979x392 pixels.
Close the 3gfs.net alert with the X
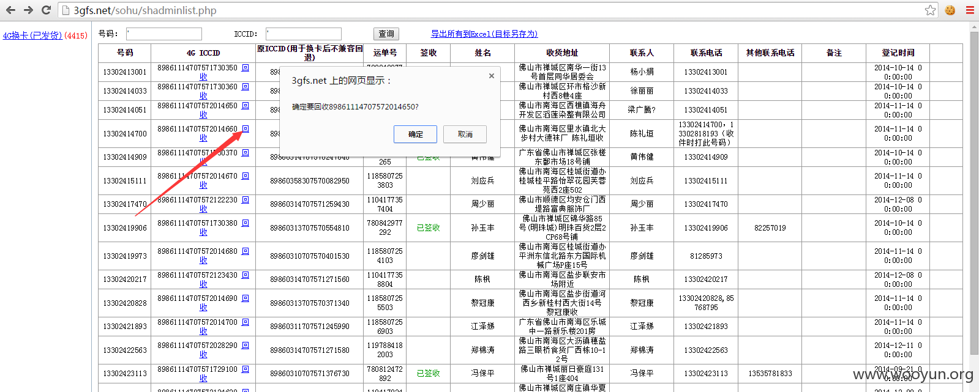point(491,76)
